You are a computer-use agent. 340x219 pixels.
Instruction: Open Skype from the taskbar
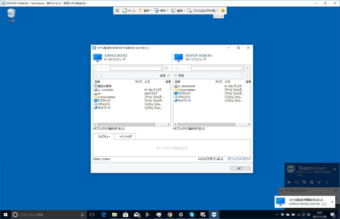click(x=192, y=214)
